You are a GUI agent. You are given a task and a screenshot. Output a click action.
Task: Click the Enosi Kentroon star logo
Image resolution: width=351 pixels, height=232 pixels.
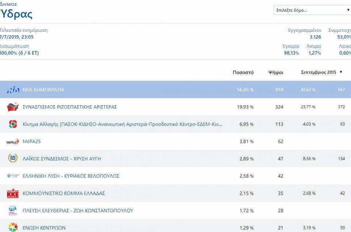pyautogui.click(x=13, y=227)
